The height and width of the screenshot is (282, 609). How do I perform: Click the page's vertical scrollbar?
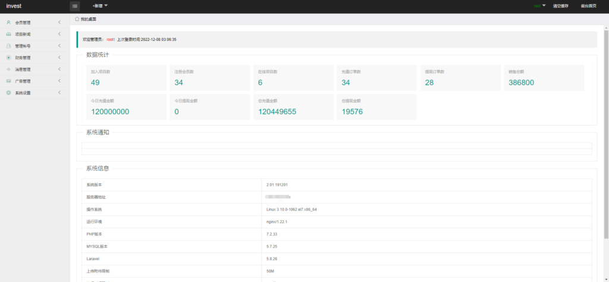click(x=606, y=119)
